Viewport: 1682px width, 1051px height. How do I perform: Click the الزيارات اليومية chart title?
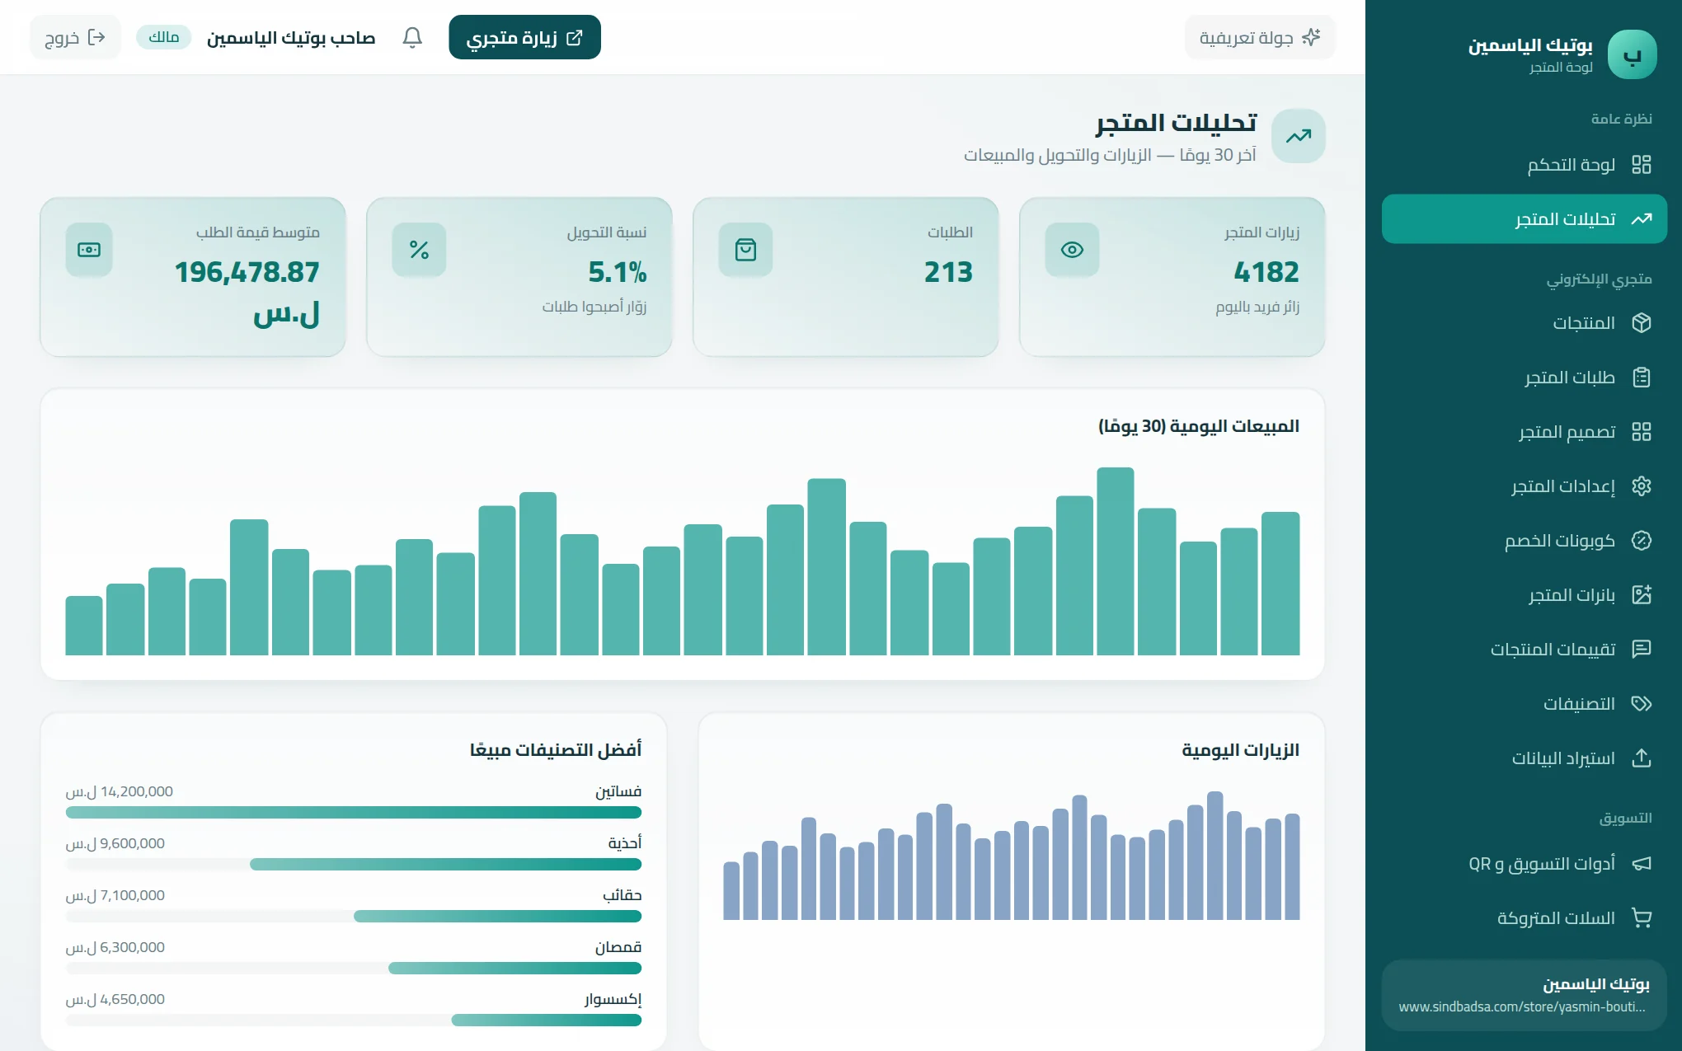[x=1240, y=750]
